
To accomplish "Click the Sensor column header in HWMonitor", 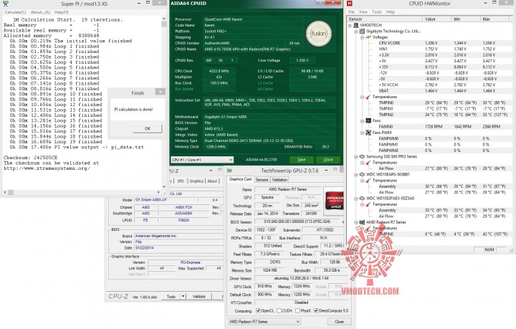I will coord(385,19).
